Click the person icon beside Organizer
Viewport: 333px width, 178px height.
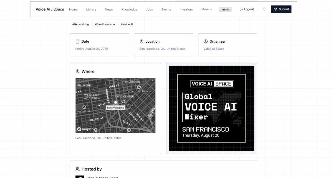(x=206, y=42)
